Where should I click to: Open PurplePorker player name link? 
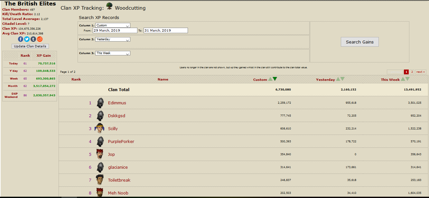121,142
